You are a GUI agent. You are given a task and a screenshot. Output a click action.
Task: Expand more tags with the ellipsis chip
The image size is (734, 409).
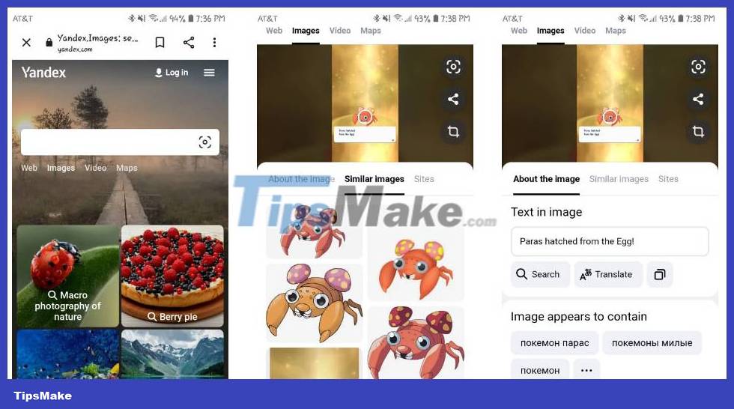[586, 370]
